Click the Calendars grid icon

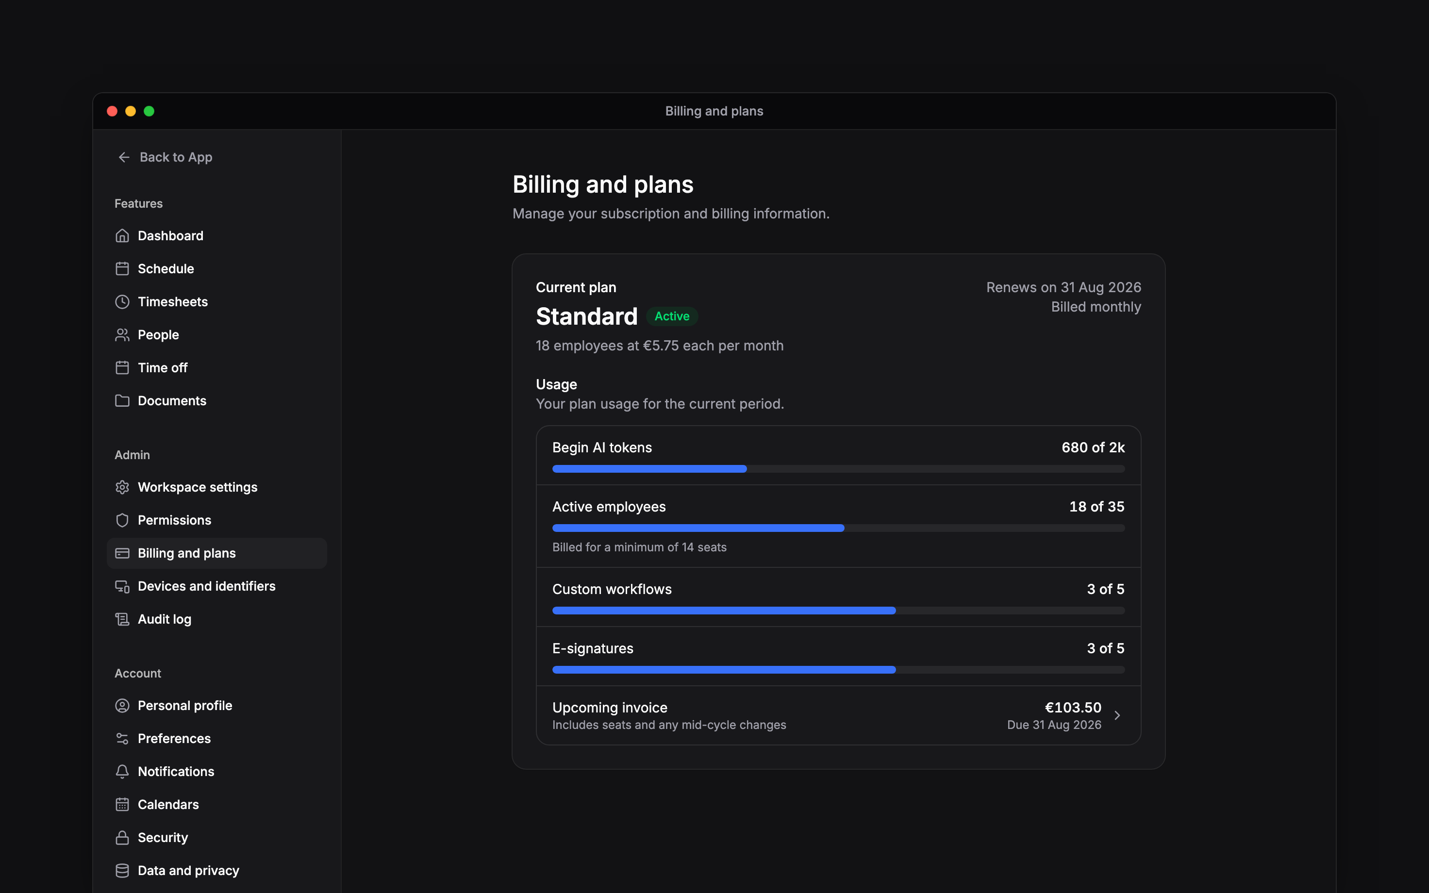pos(122,804)
